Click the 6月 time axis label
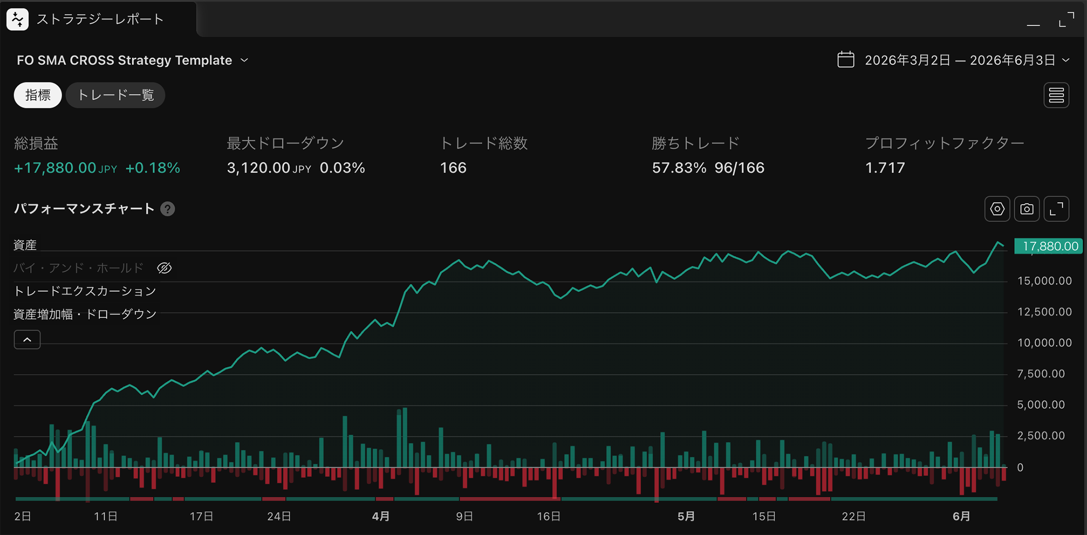Viewport: 1087px width, 535px height. (x=961, y=516)
